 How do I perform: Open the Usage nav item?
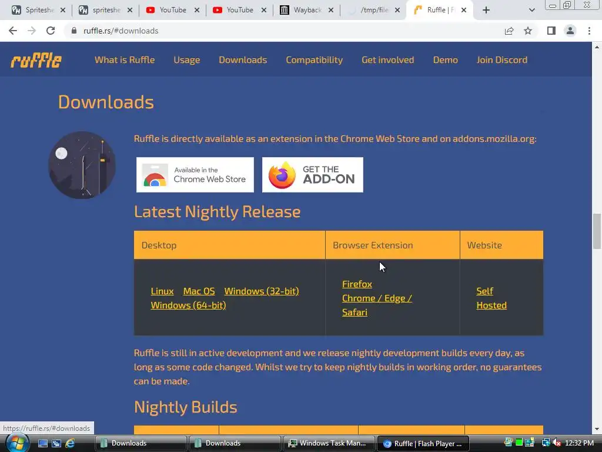click(x=186, y=60)
